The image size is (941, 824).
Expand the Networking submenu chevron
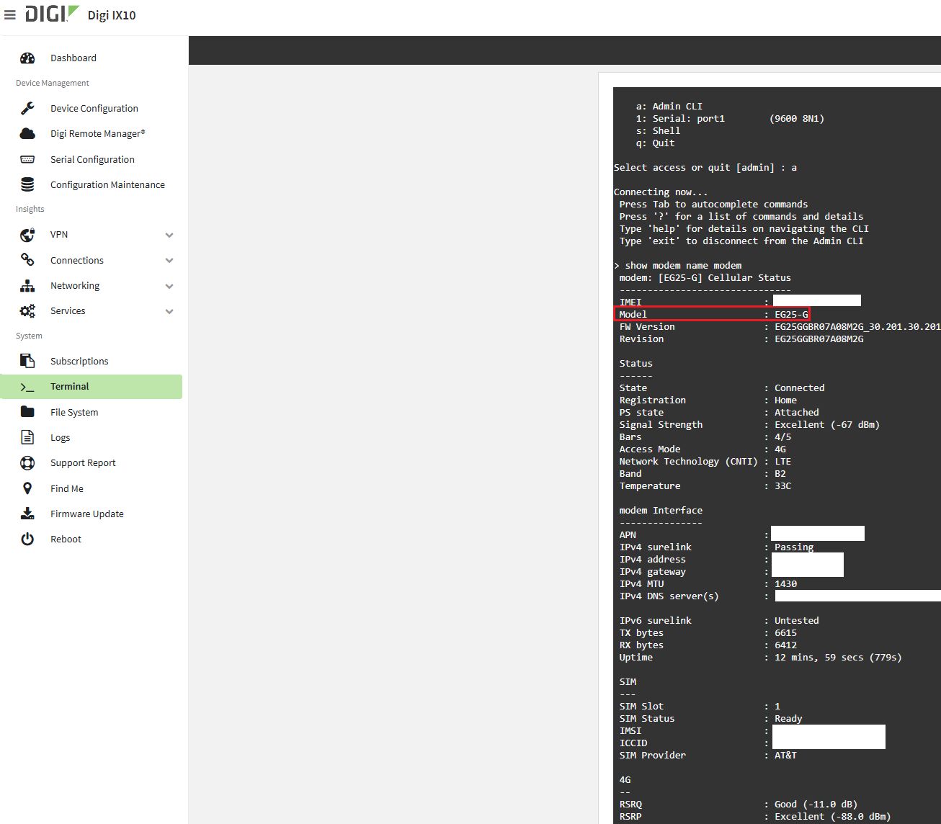[169, 286]
